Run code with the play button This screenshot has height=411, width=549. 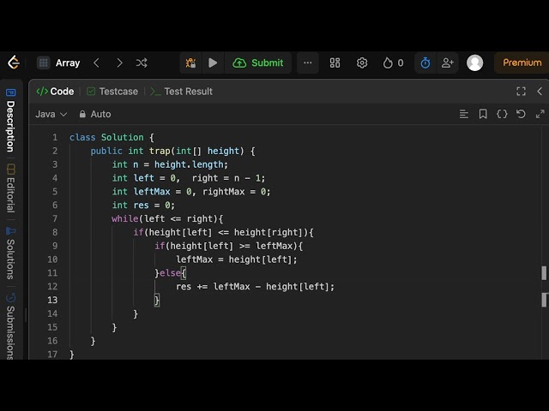click(x=213, y=63)
